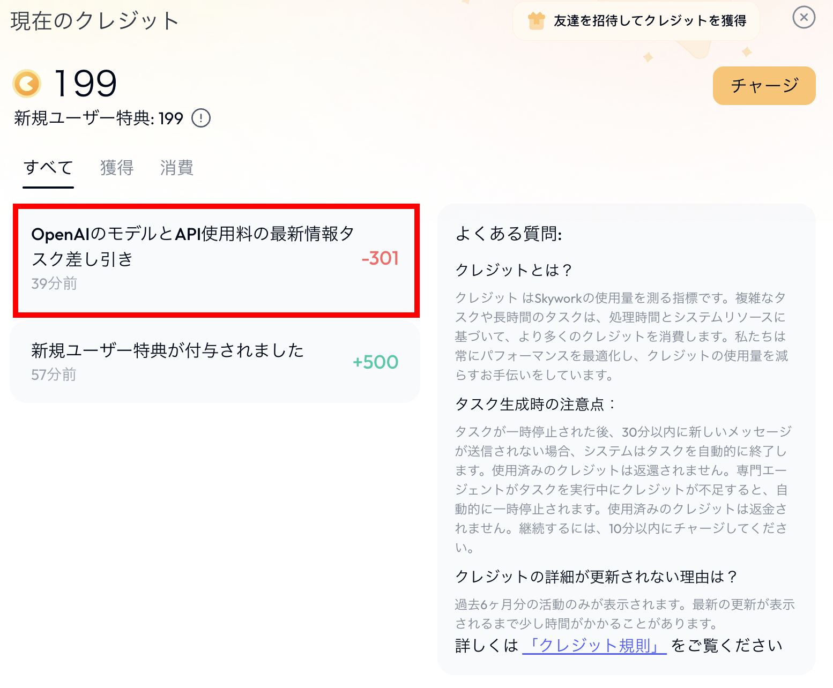Click the 199 credit balance number
This screenshot has height=688, width=833.
pyautogui.click(x=86, y=84)
